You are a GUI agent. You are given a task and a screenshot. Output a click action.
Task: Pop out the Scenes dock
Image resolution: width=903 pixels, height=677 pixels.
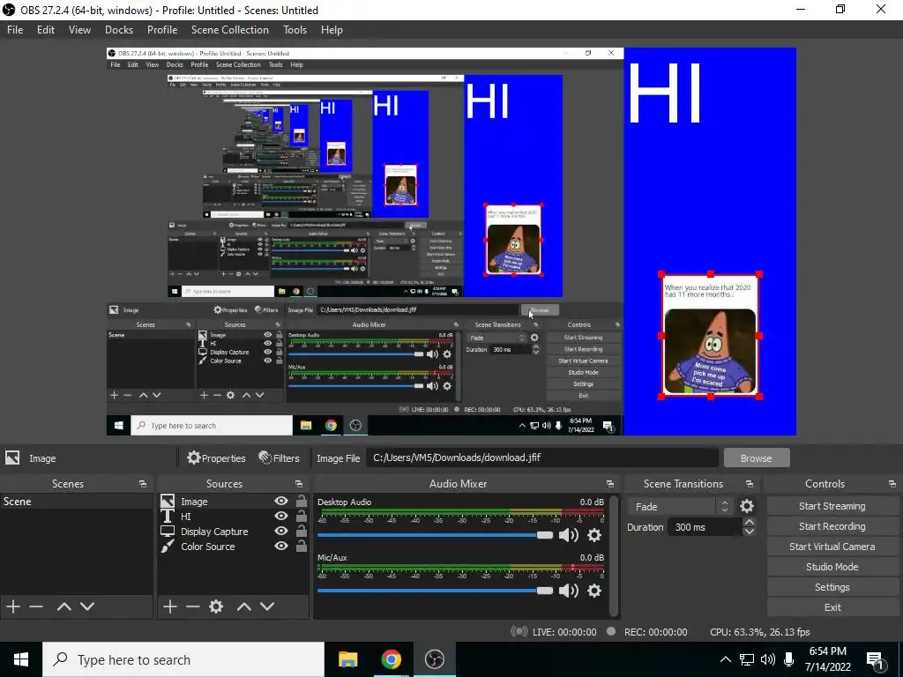142,484
